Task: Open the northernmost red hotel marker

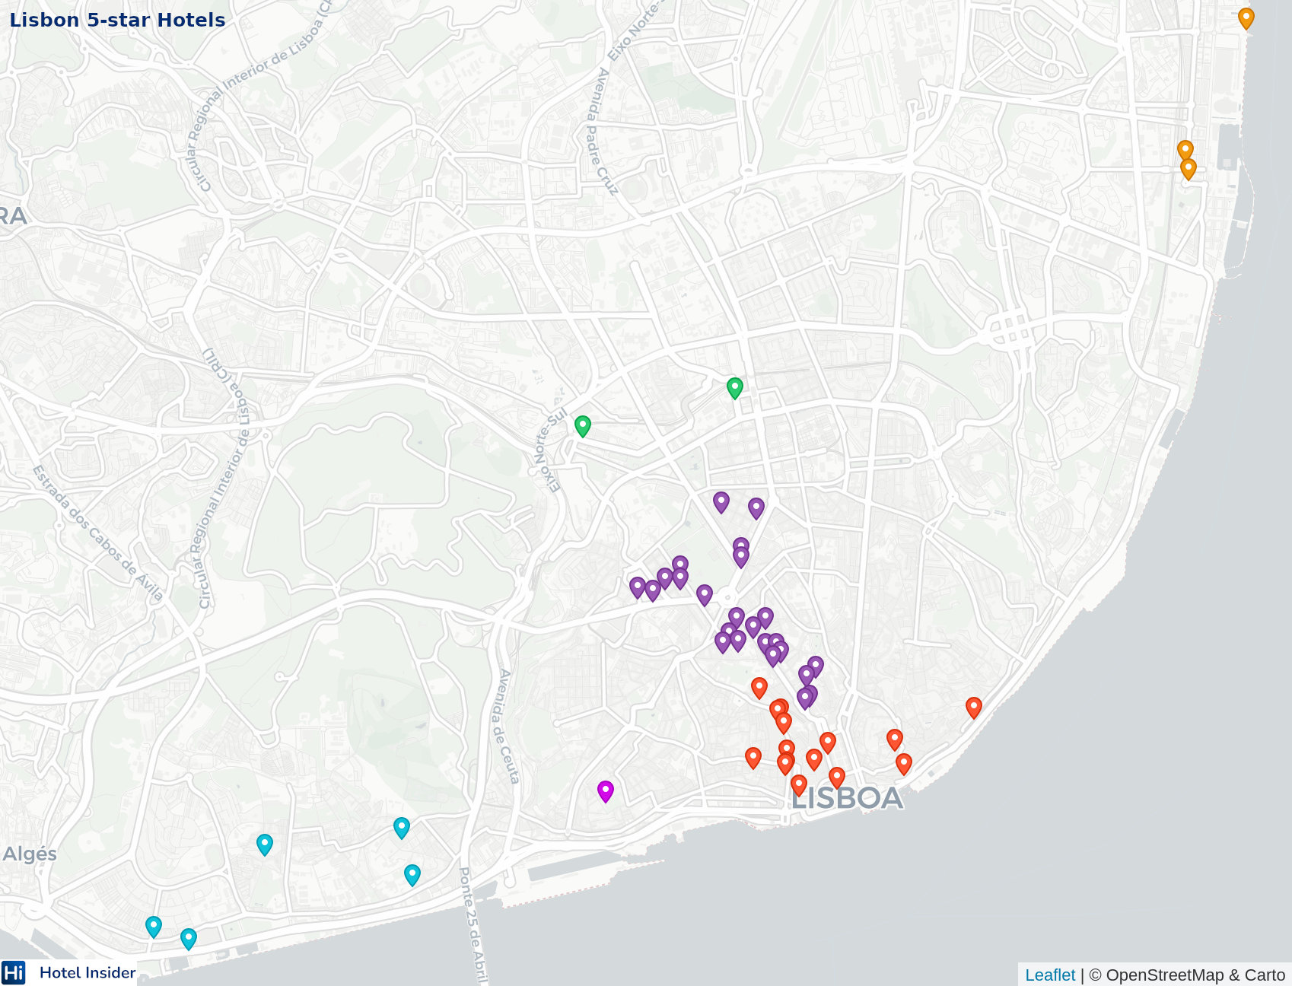Action: [x=759, y=687]
